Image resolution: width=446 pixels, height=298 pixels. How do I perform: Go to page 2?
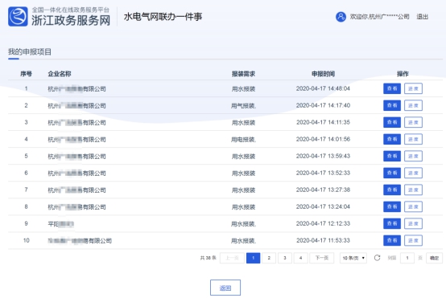pyautogui.click(x=269, y=258)
